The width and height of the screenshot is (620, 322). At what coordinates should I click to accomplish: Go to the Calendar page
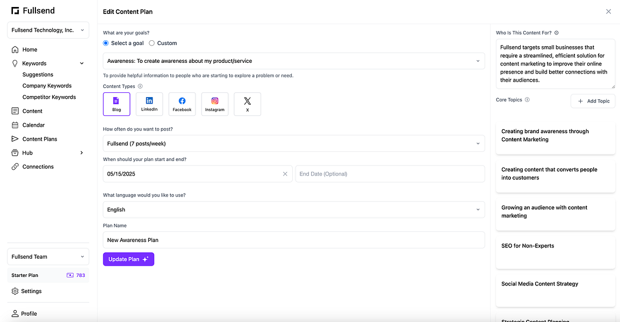(x=34, y=125)
